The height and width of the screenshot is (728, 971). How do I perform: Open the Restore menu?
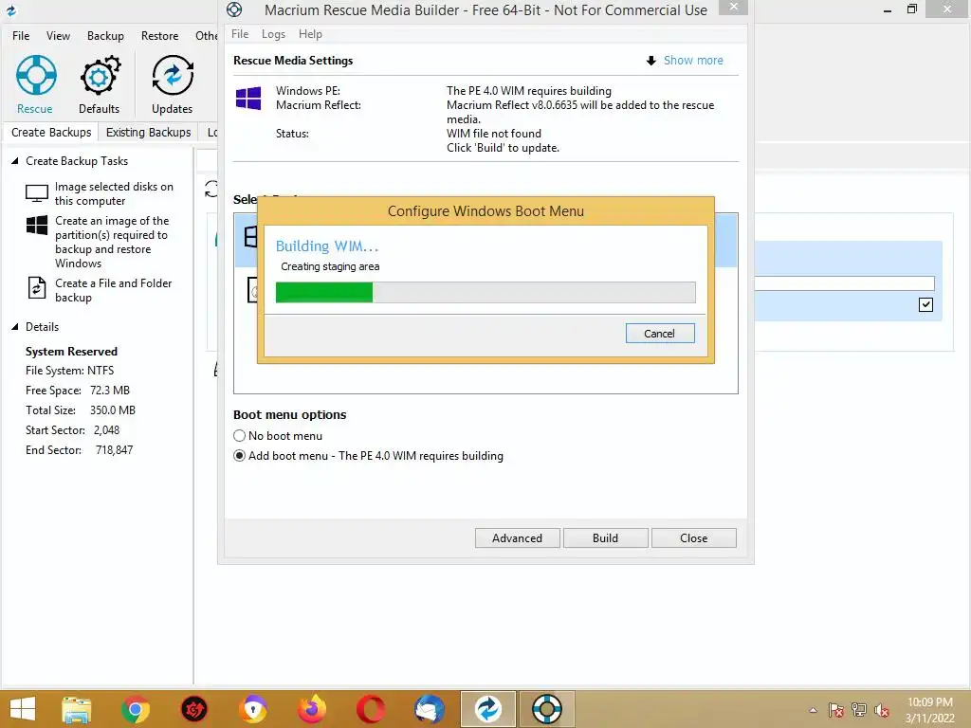(159, 36)
